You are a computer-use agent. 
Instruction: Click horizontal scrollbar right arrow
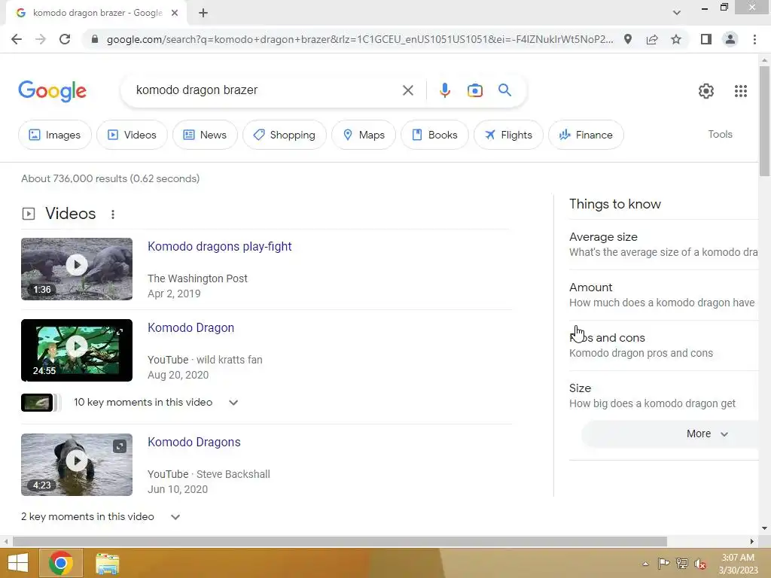(x=751, y=541)
